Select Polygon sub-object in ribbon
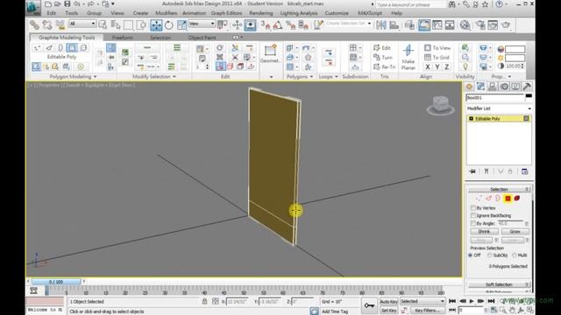The image size is (561, 315). point(72,48)
